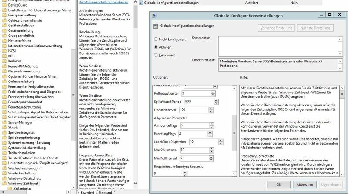
Task: Open the Treiberinstallation folder icon
Action: (x=4, y=153)
